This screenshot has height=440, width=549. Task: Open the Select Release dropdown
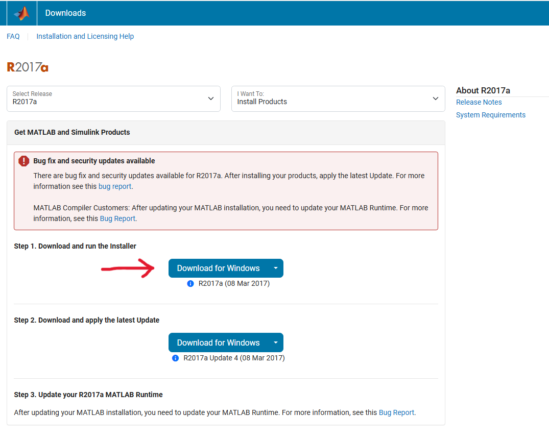[x=113, y=99]
